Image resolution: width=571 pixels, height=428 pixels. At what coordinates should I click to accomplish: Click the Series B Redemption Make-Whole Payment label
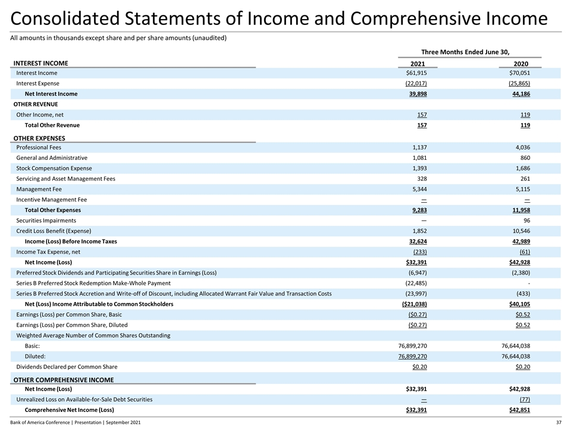93,283
